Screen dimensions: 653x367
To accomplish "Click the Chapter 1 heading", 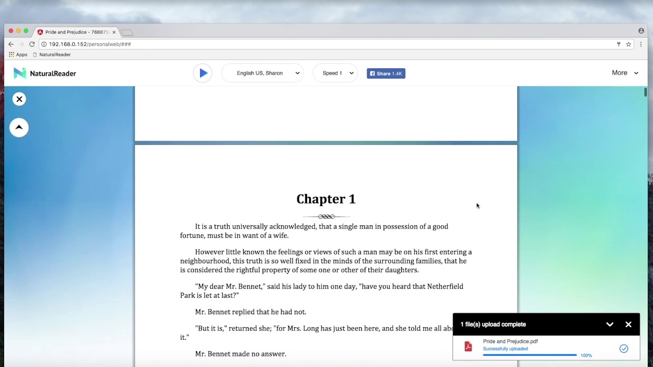I will 326,199.
